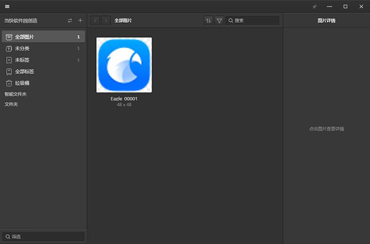Image resolution: width=370 pixels, height=244 pixels.
Task: Open the sort order options
Action: pos(208,21)
